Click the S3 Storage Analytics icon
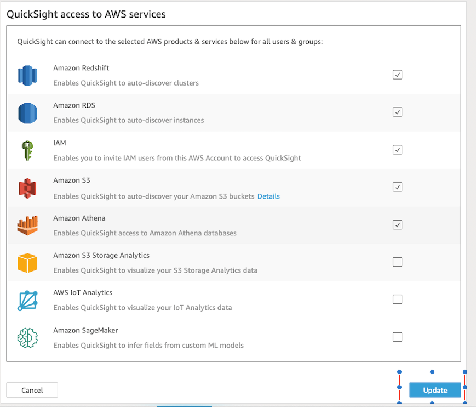 [27, 263]
